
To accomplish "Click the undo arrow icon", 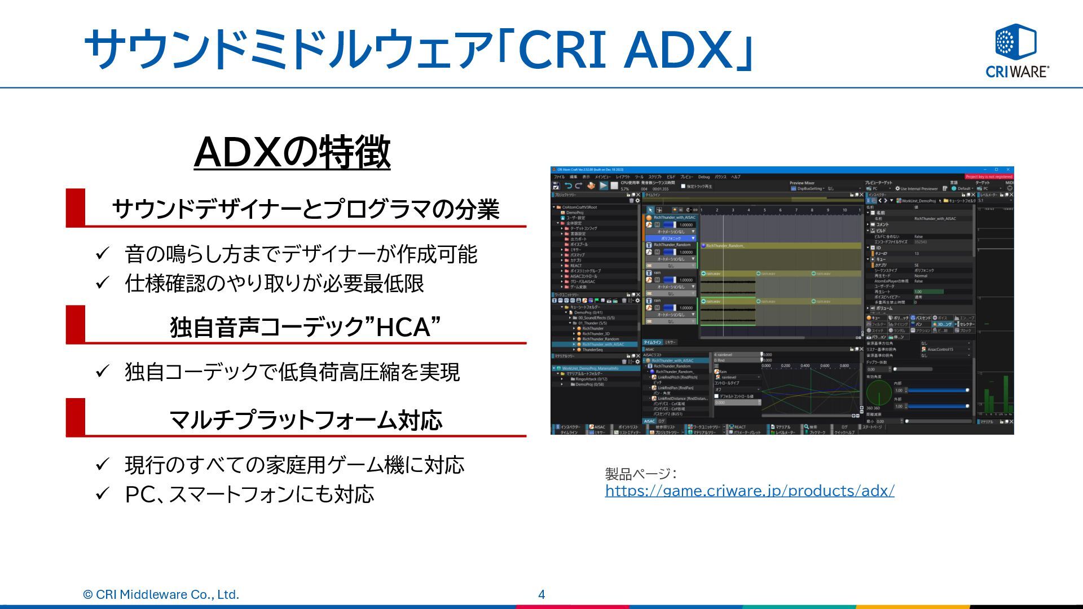I will tap(568, 186).
